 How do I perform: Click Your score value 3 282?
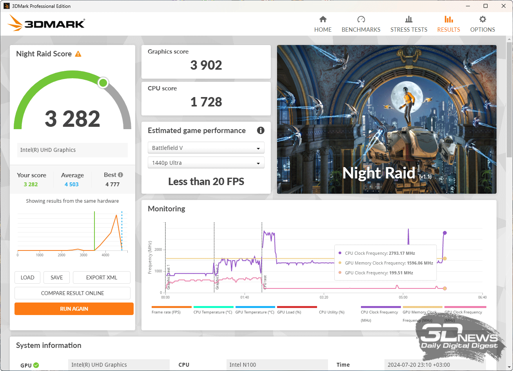(x=31, y=184)
